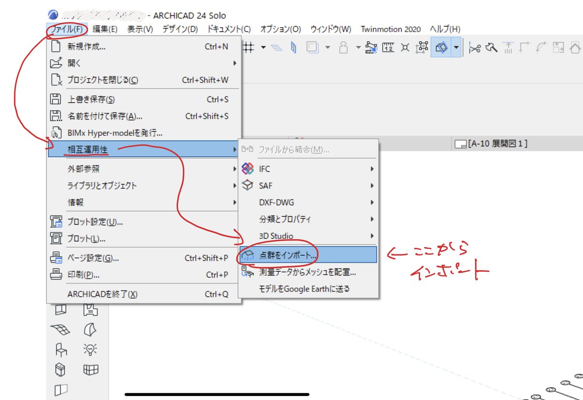Open the ドキュメント(C) menu
Image resolution: width=583 pixels, height=400 pixels.
(229, 29)
